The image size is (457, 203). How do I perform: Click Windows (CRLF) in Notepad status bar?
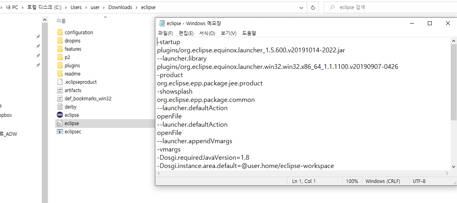(383, 181)
